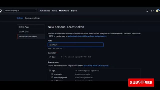Click 'Access commit status' description text
Image resolution: width=160 pixels, height=90 pixels.
(x=82, y=74)
